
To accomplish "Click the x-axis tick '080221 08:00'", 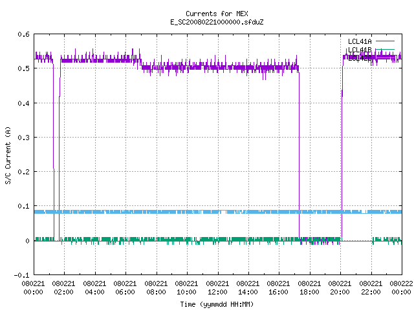I will click(x=156, y=288).
